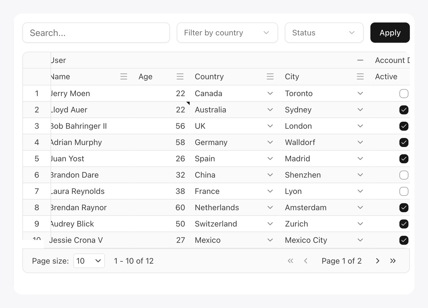
Task: Open Canada country cell dropdown
Action: pos(270,94)
